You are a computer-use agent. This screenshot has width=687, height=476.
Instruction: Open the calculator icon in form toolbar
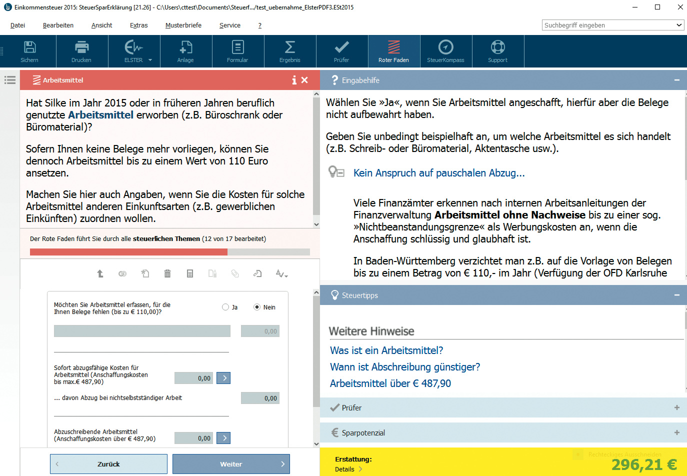[190, 273]
